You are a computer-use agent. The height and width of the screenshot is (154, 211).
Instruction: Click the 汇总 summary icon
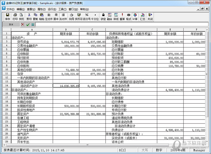(142, 17)
